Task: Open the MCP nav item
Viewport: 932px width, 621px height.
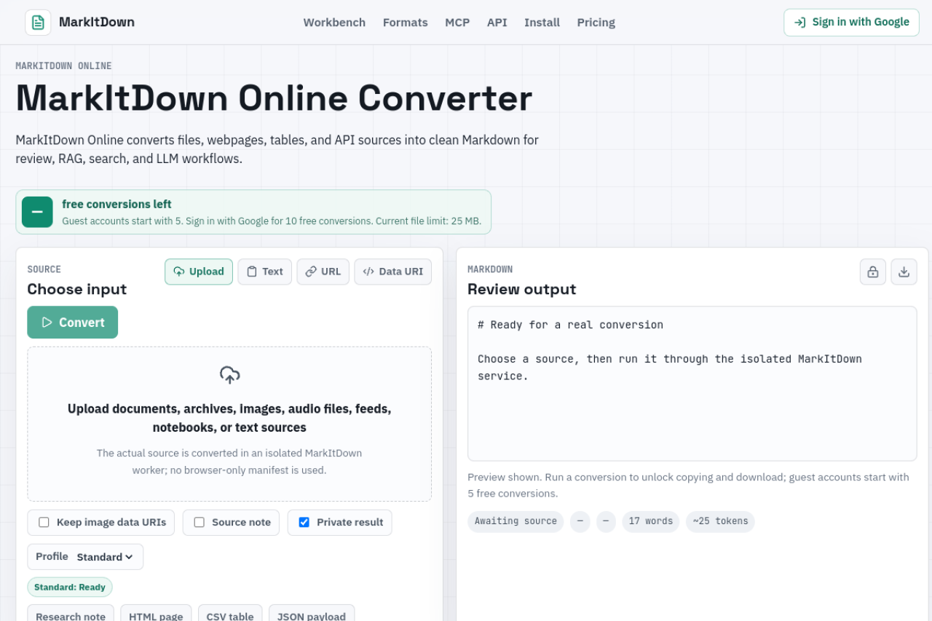Action: [x=457, y=23]
